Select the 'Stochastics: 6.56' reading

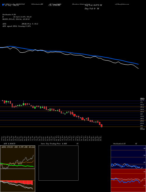[9, 15]
